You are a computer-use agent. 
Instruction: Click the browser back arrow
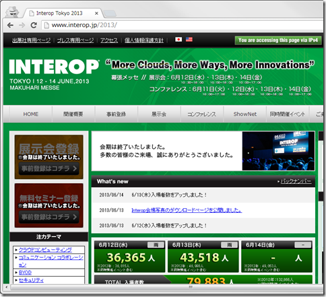coord(10,25)
